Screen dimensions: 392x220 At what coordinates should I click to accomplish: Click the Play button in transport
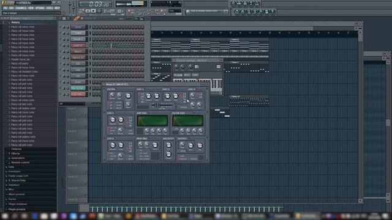[x=88, y=11]
